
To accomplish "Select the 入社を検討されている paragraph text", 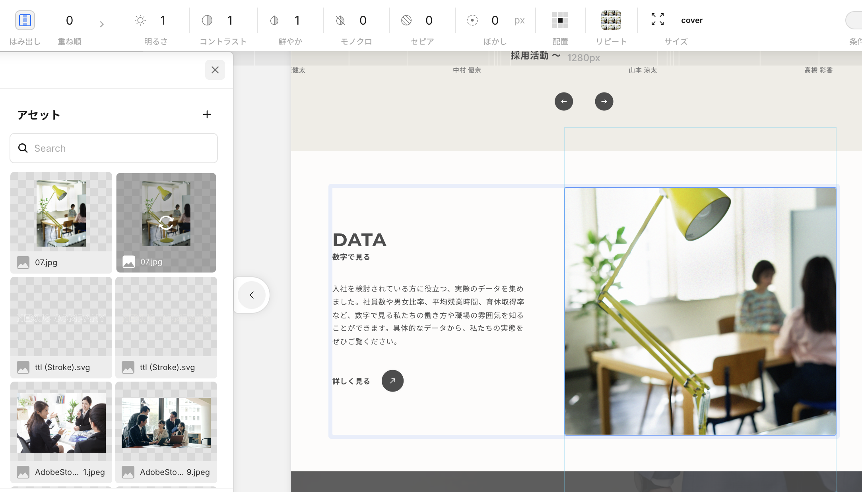I will click(428, 315).
